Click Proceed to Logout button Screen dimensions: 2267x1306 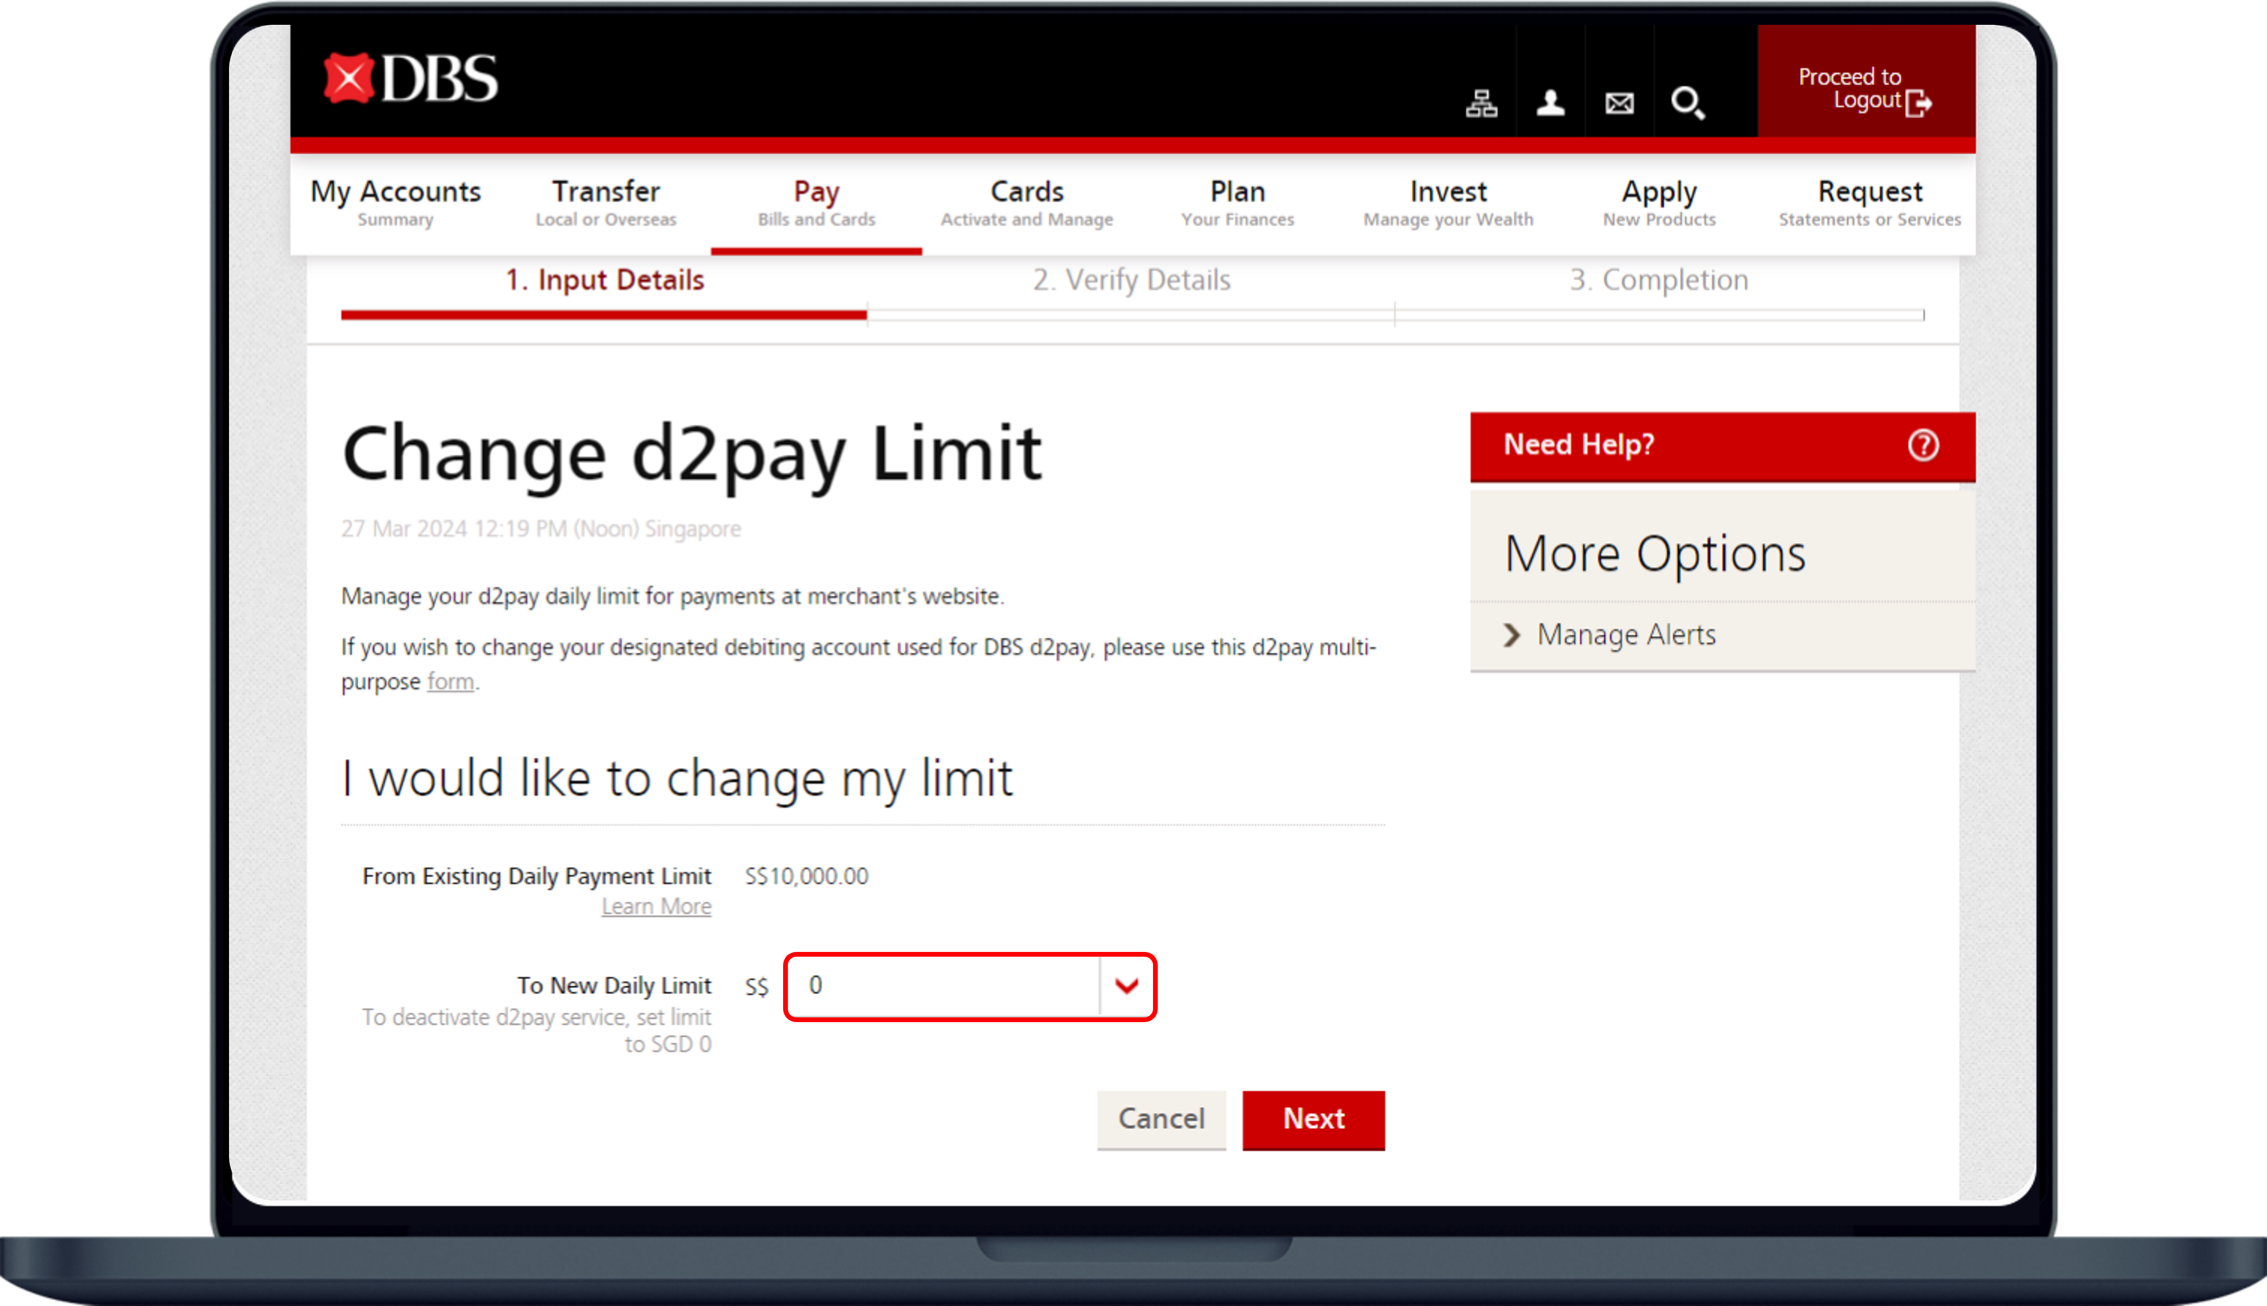1866,82
